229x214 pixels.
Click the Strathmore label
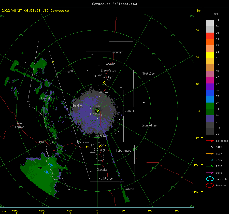click(124, 151)
